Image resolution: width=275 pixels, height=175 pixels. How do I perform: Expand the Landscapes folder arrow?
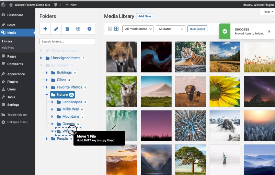[52, 102]
